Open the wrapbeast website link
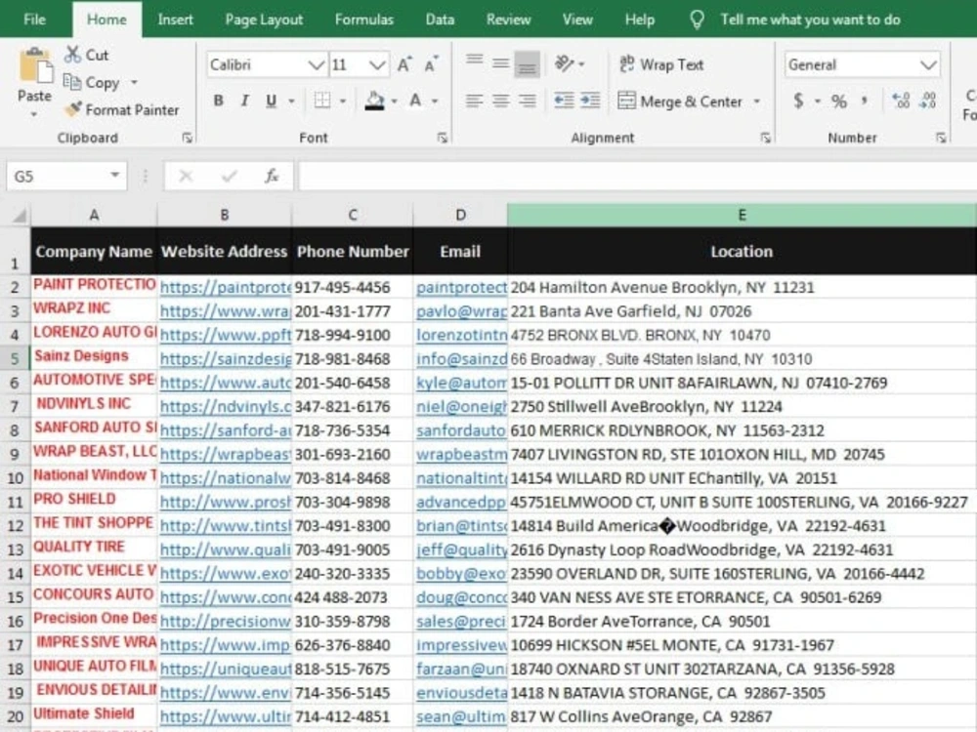 225,455
